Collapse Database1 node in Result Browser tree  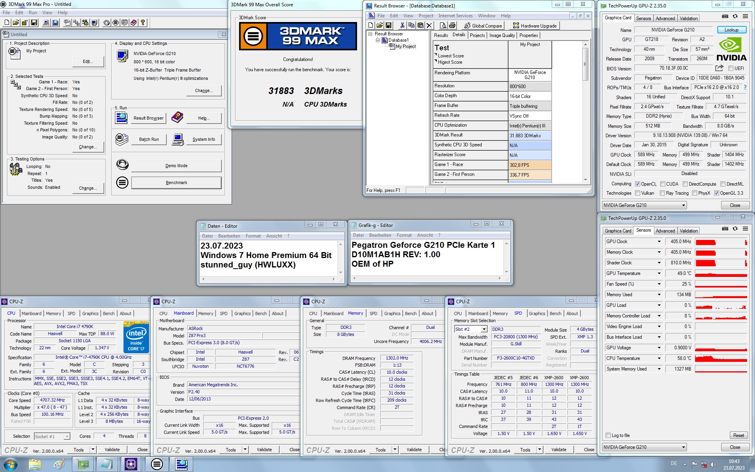(377, 40)
